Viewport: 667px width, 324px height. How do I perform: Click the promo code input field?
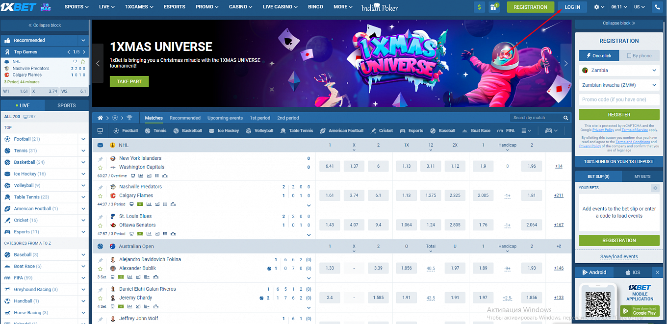click(x=619, y=100)
